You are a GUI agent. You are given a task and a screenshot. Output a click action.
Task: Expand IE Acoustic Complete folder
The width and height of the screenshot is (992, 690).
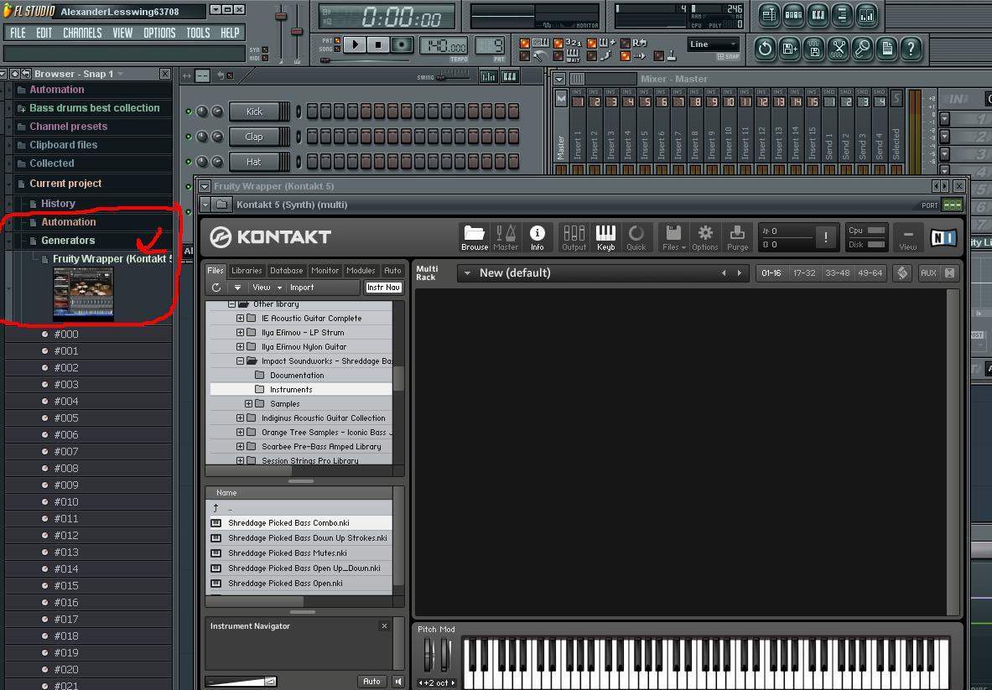click(241, 318)
